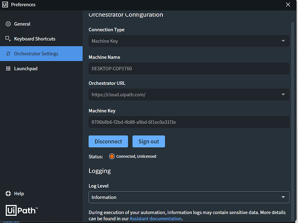Switch to the Launchpad section

coord(26,69)
